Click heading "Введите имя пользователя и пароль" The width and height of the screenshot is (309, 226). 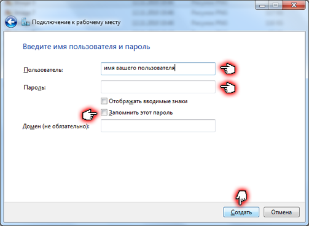tap(86, 47)
